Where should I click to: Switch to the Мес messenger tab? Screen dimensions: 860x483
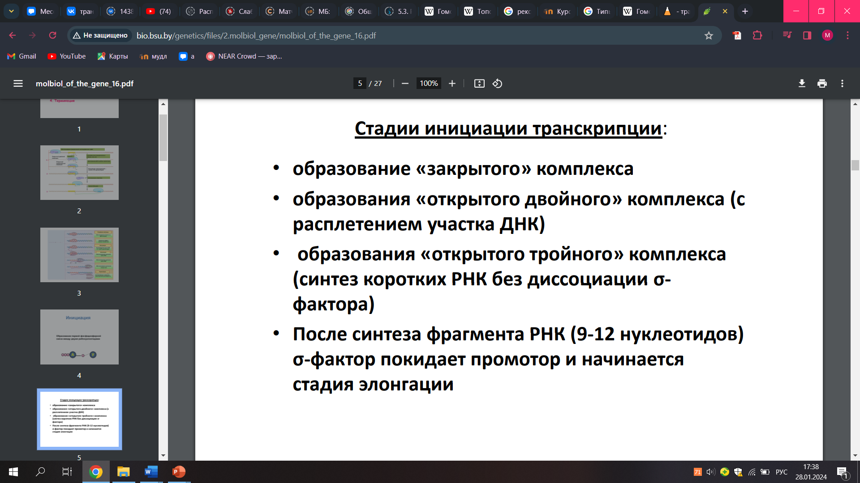(40, 11)
